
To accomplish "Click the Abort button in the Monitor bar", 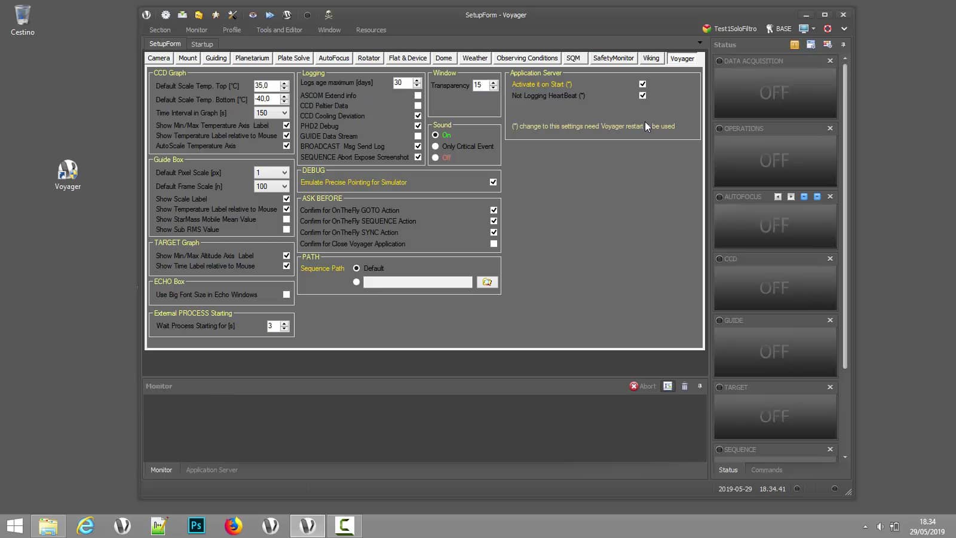I will click(x=643, y=386).
